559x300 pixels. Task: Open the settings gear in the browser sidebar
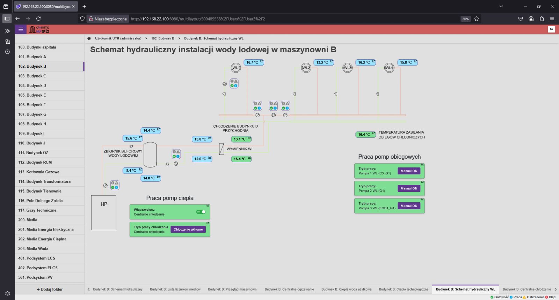(x=7, y=294)
